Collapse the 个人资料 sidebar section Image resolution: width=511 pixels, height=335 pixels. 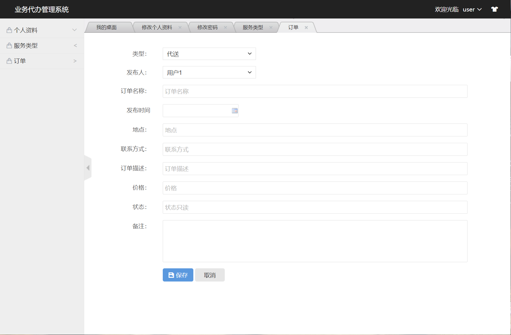point(74,30)
